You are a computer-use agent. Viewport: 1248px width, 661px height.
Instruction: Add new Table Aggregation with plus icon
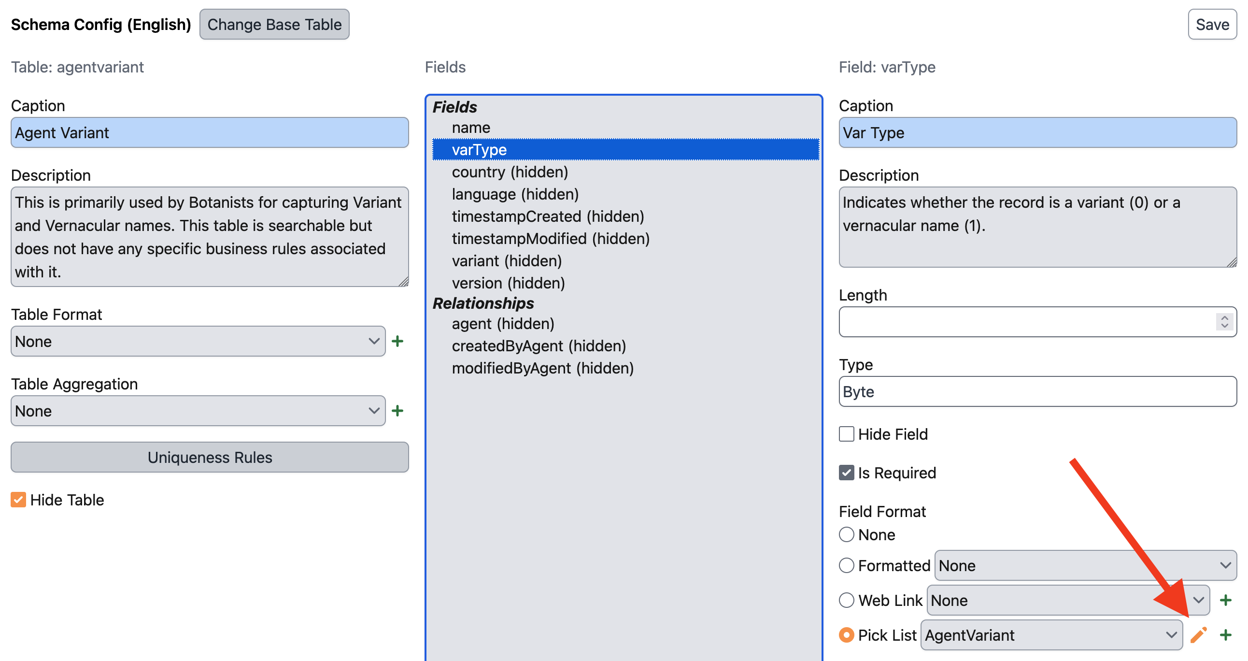[x=397, y=411]
